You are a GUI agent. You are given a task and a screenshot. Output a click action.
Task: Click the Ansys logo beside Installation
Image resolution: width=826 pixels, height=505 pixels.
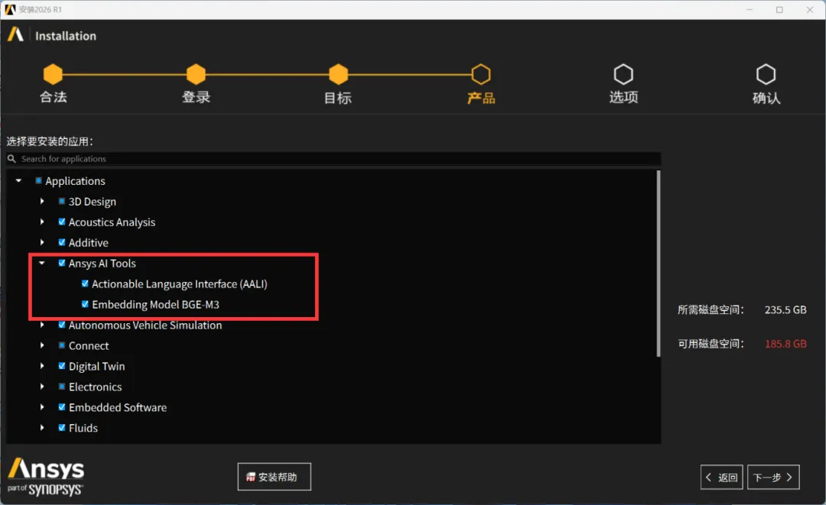point(15,34)
